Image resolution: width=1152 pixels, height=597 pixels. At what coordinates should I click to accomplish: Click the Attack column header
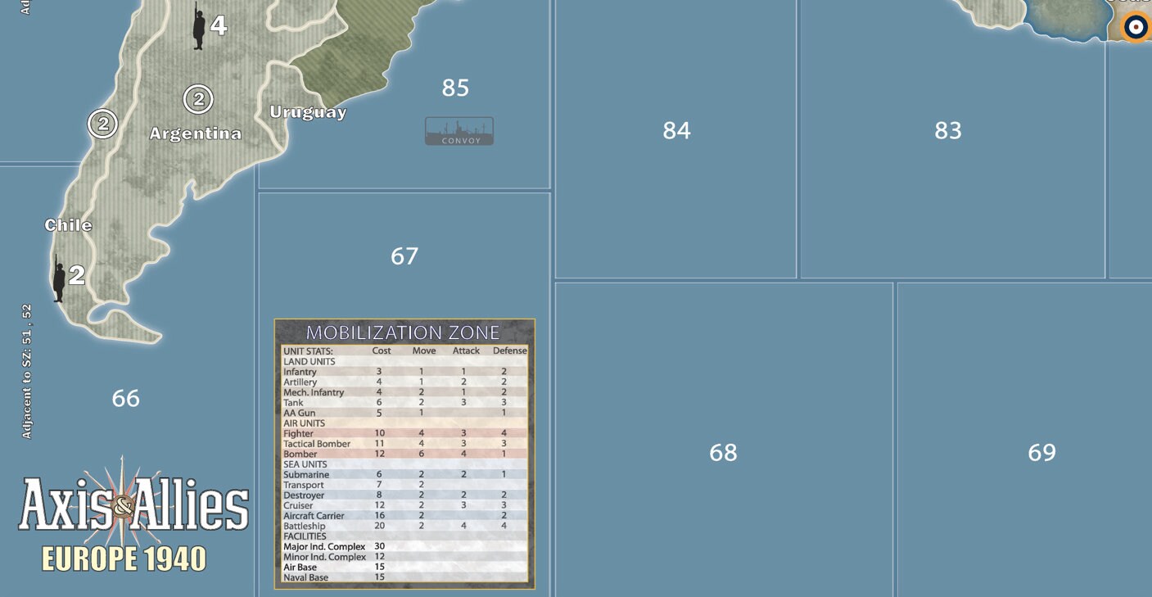tap(467, 351)
